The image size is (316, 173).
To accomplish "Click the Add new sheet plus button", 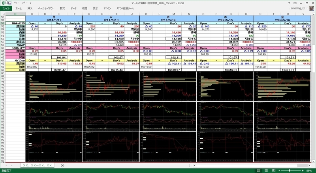I will [x=62, y=166].
